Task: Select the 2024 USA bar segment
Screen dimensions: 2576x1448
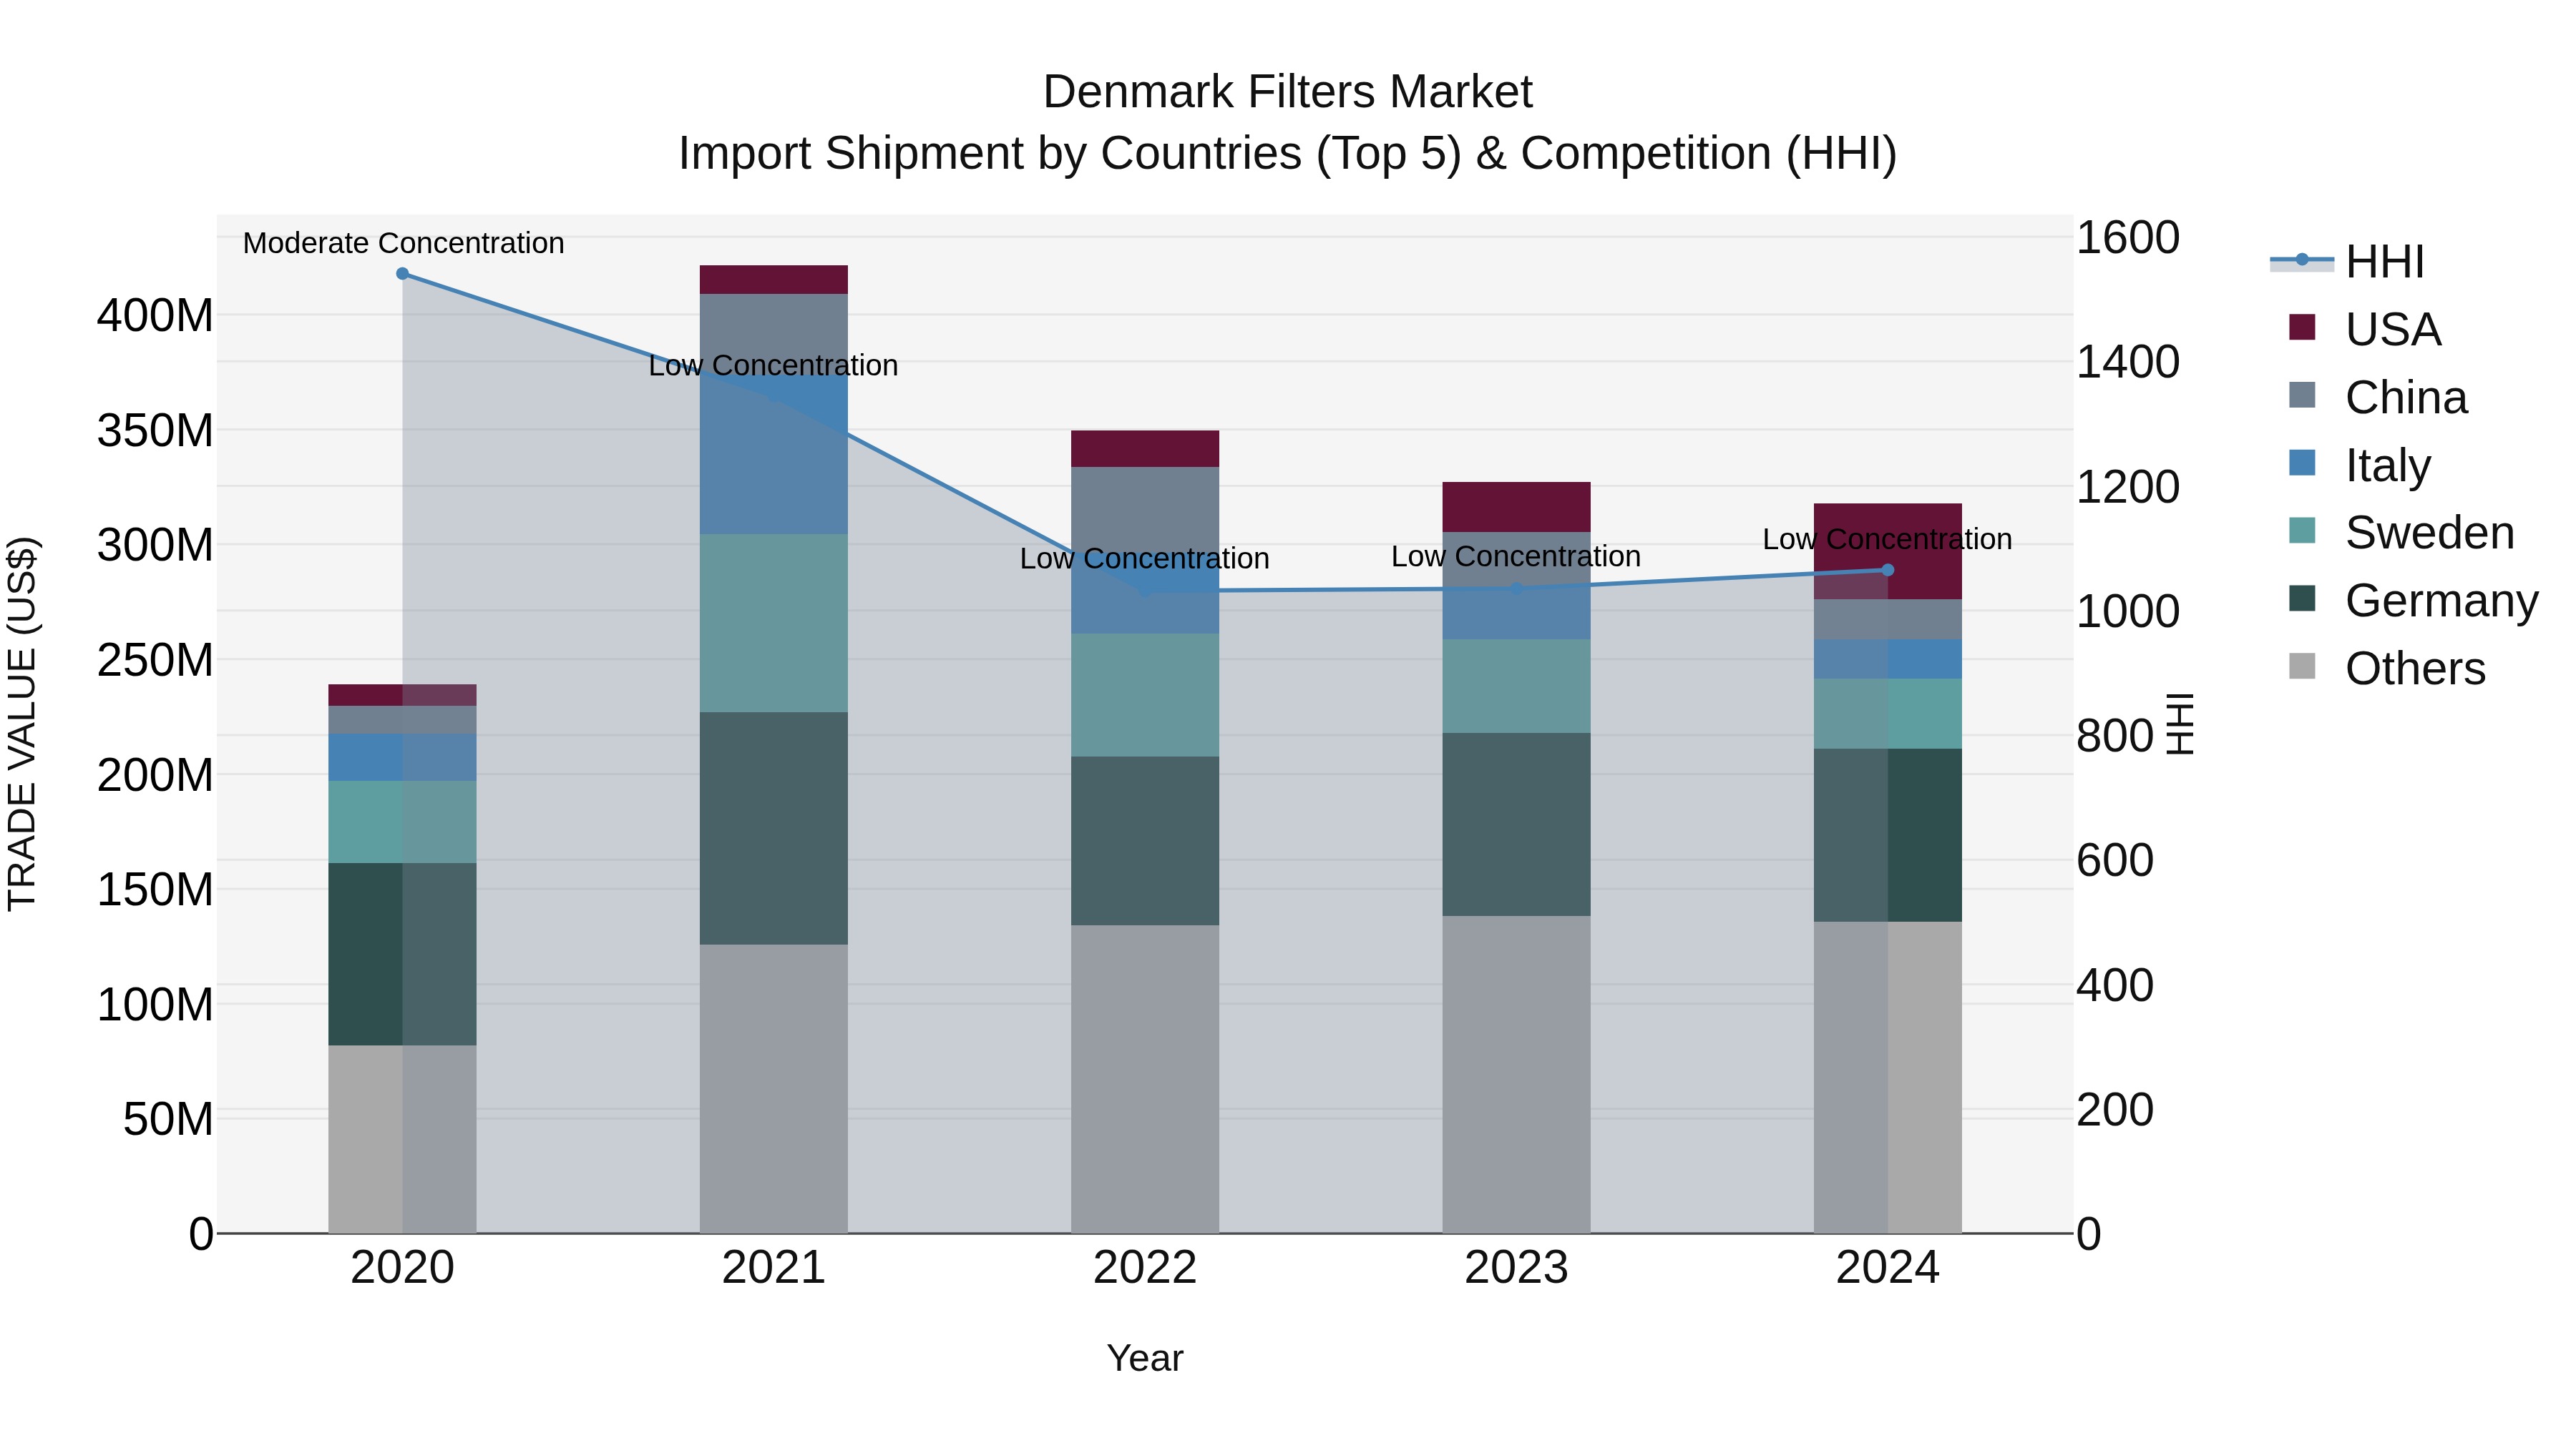Action: coord(1888,551)
